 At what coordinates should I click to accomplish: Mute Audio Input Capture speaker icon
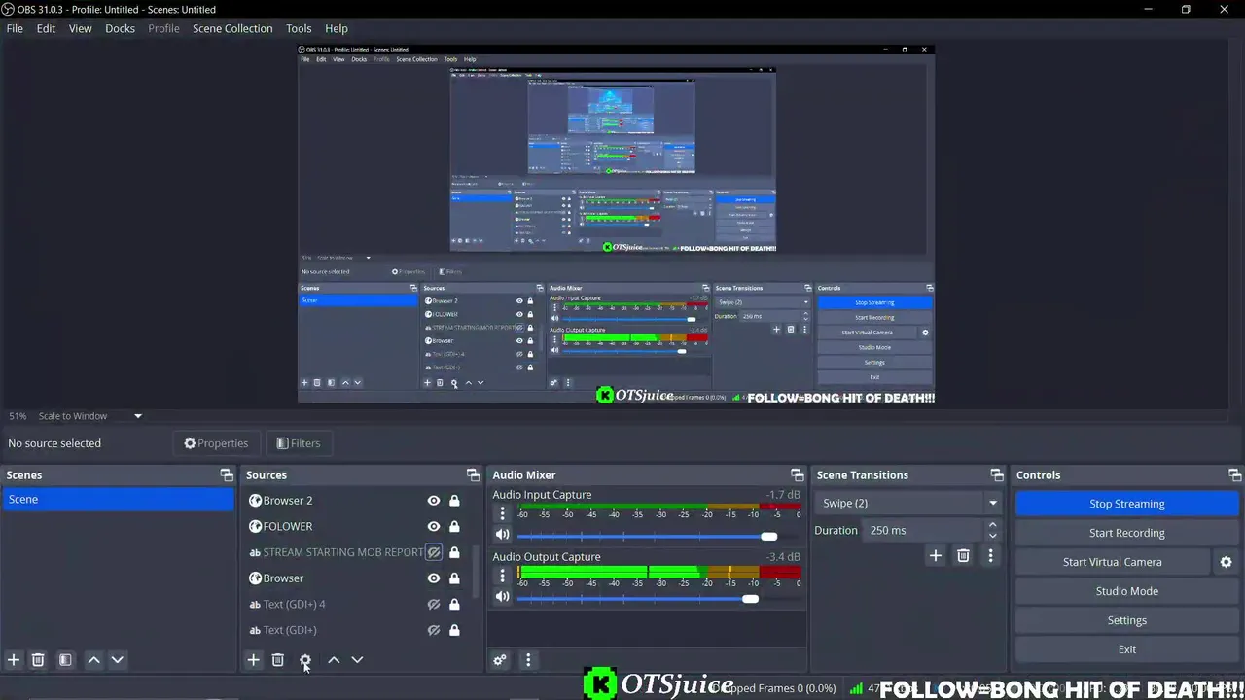pos(502,535)
